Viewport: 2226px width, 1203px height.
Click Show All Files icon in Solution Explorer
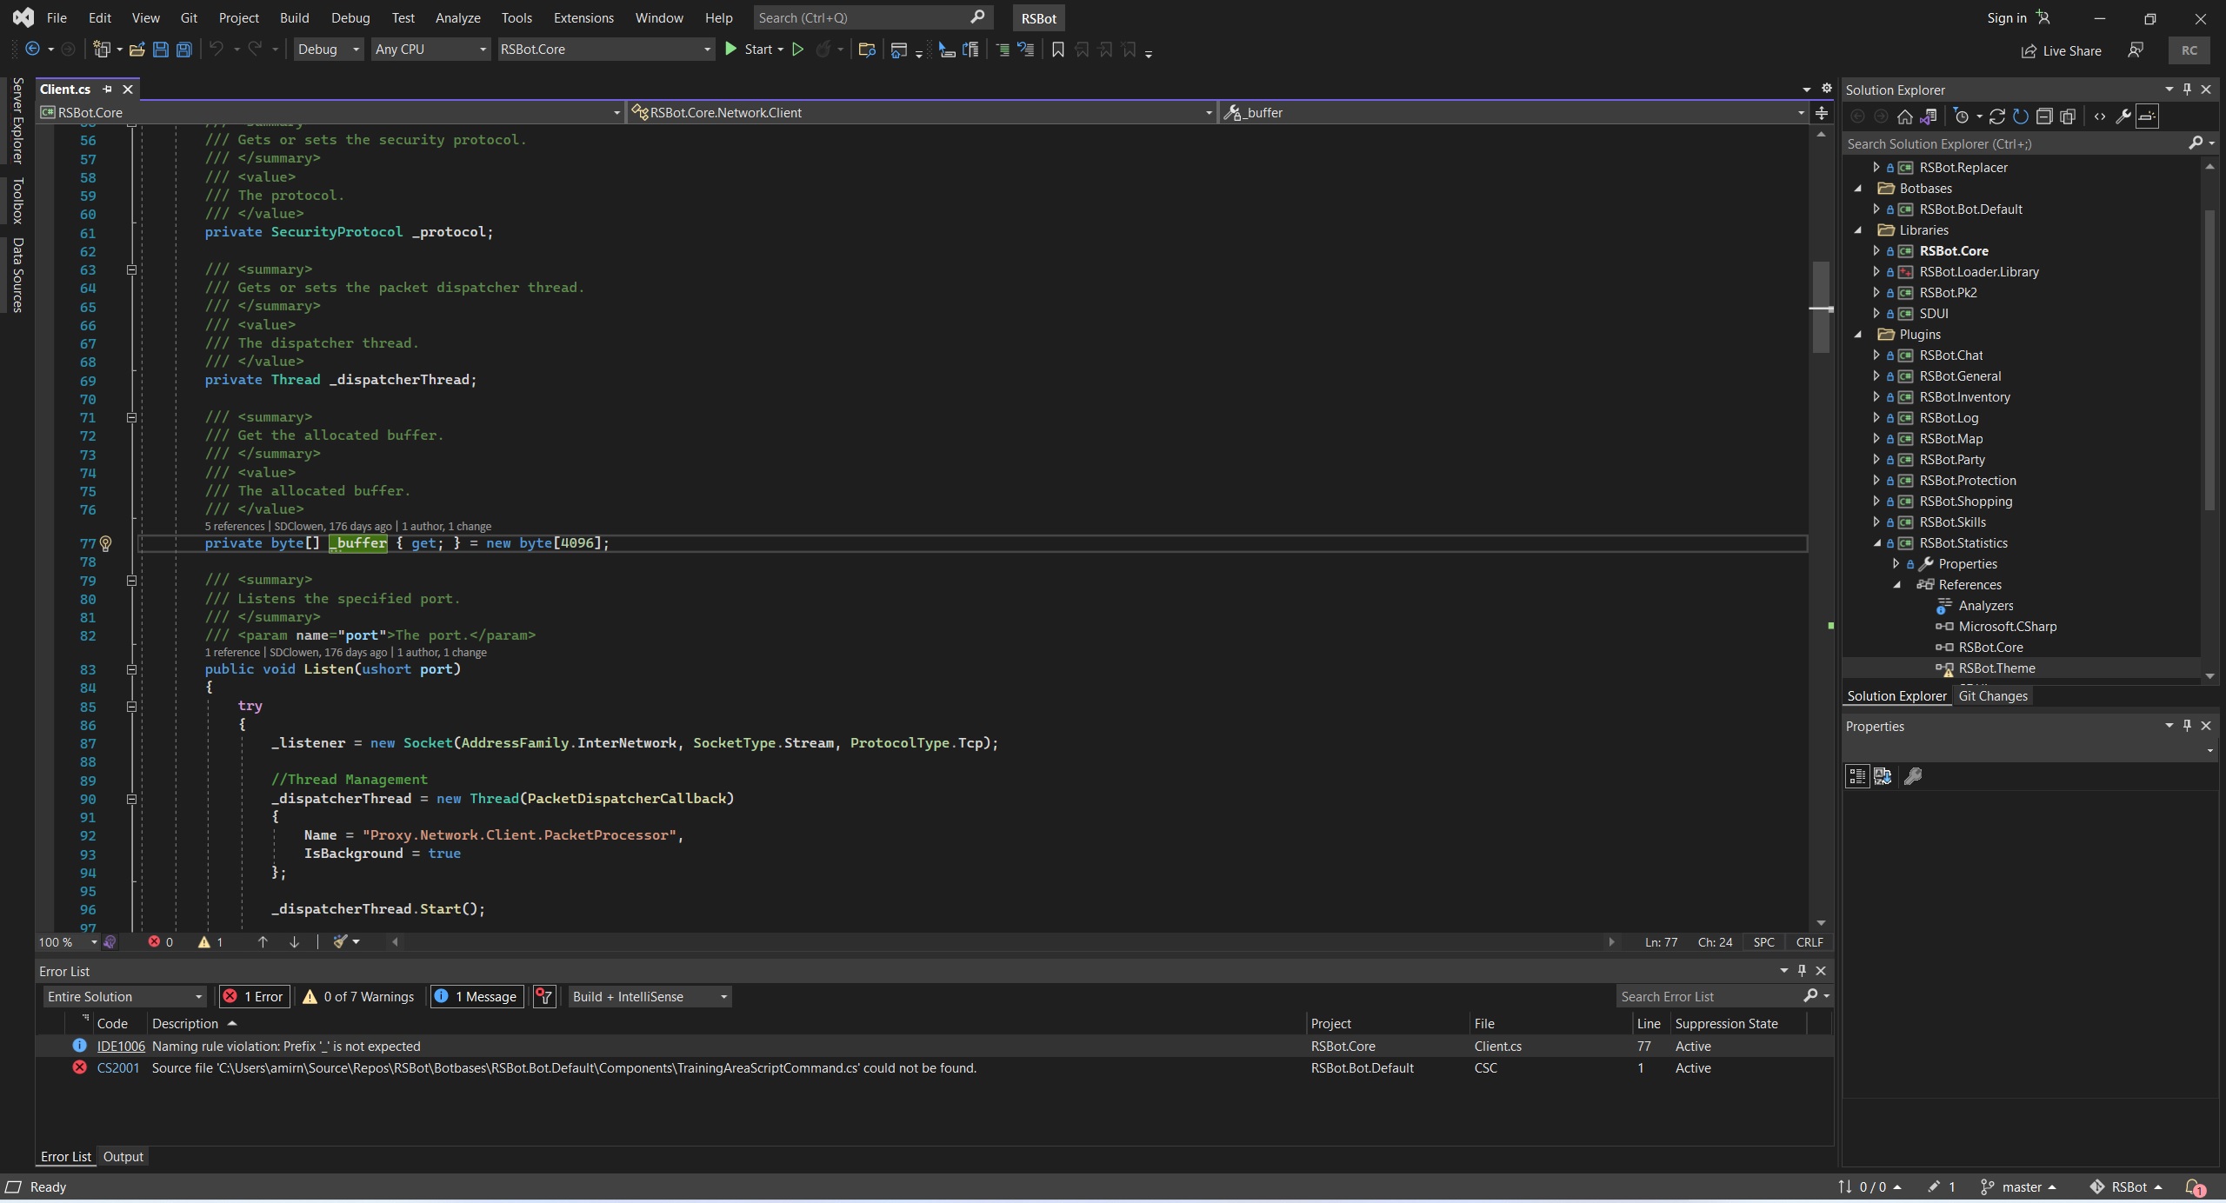coord(2068,116)
